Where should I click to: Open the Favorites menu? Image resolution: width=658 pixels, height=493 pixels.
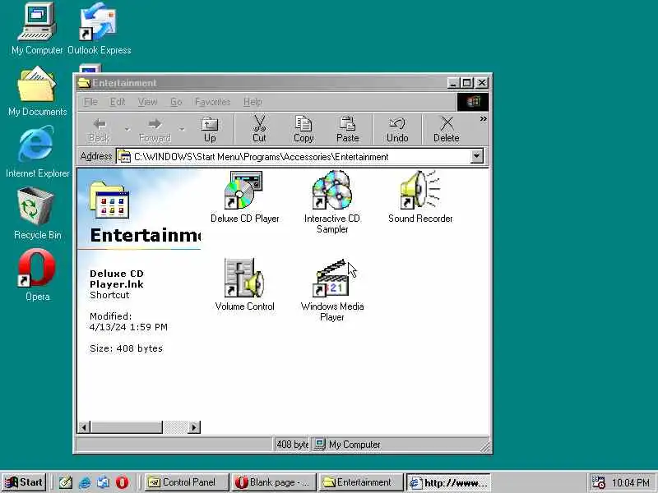(x=213, y=102)
